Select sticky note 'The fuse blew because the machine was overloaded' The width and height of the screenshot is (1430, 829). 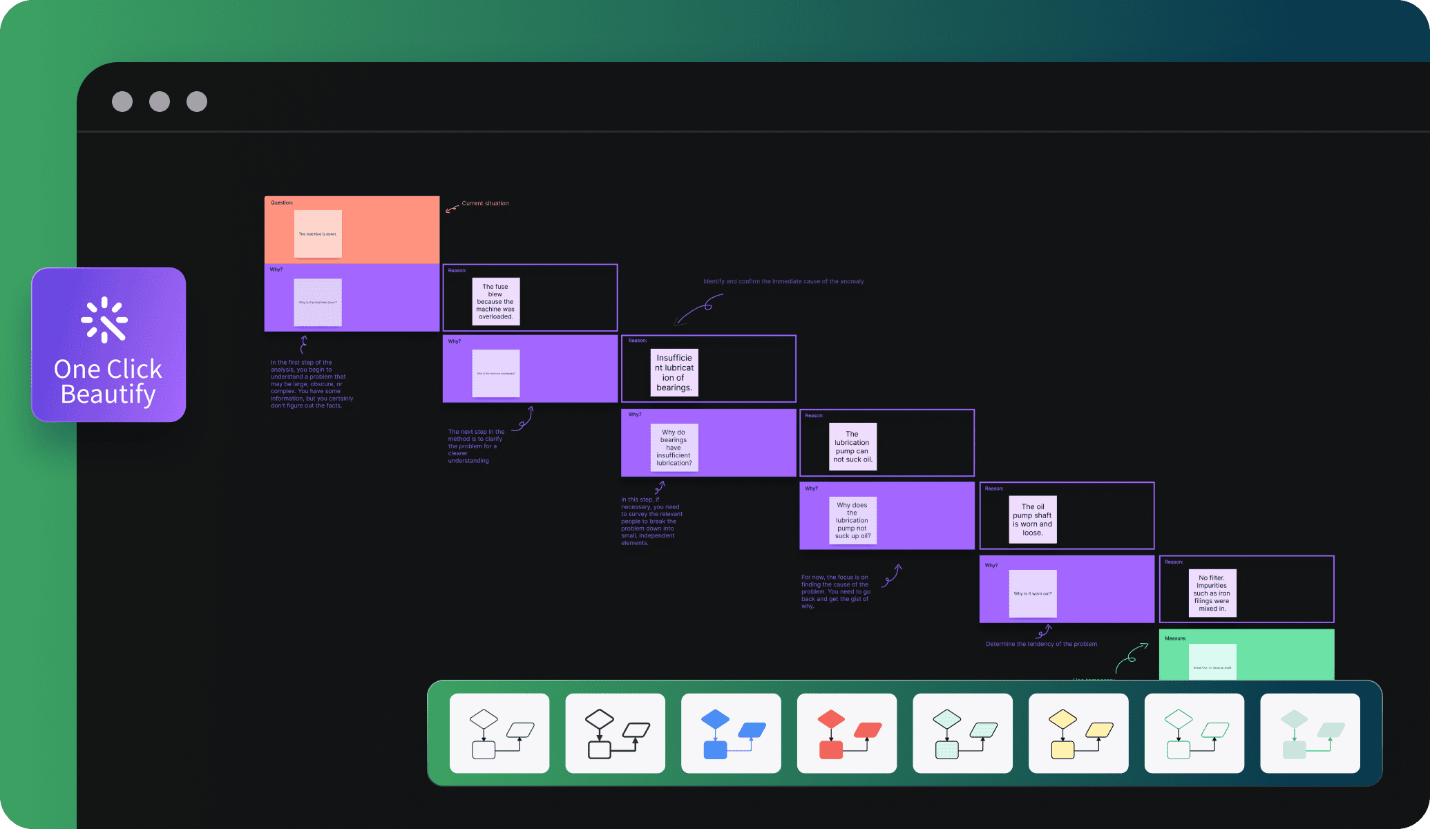495,301
